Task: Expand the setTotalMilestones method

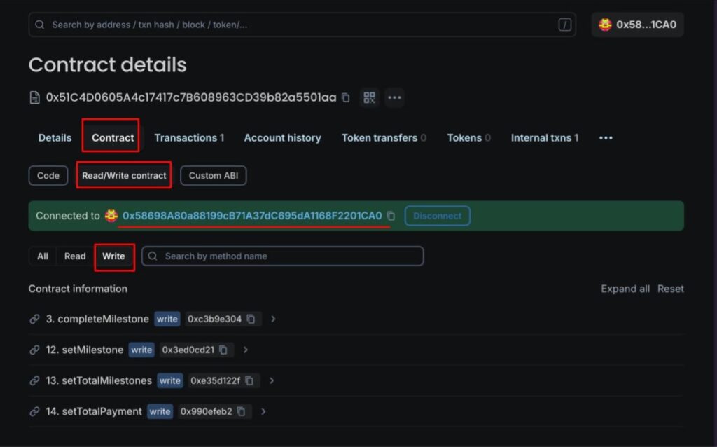Action: pyautogui.click(x=272, y=380)
